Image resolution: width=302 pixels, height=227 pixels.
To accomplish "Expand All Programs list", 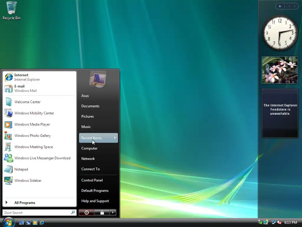I will pyautogui.click(x=40, y=203).
